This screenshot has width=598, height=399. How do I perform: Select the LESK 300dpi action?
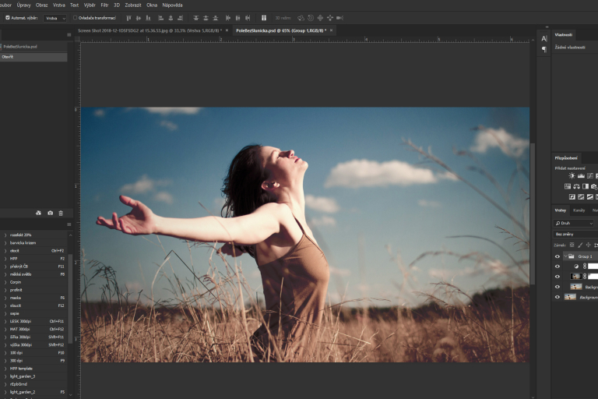point(22,321)
